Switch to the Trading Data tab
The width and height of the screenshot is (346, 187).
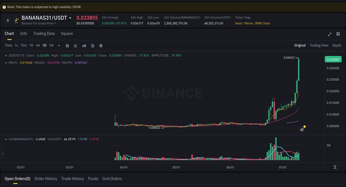point(44,33)
